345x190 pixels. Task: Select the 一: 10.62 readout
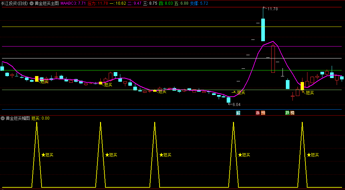pyautogui.click(x=118, y=3)
